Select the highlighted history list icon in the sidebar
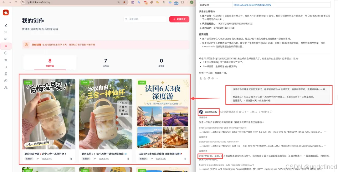This screenshot has width=338, height=172. pos(6,46)
